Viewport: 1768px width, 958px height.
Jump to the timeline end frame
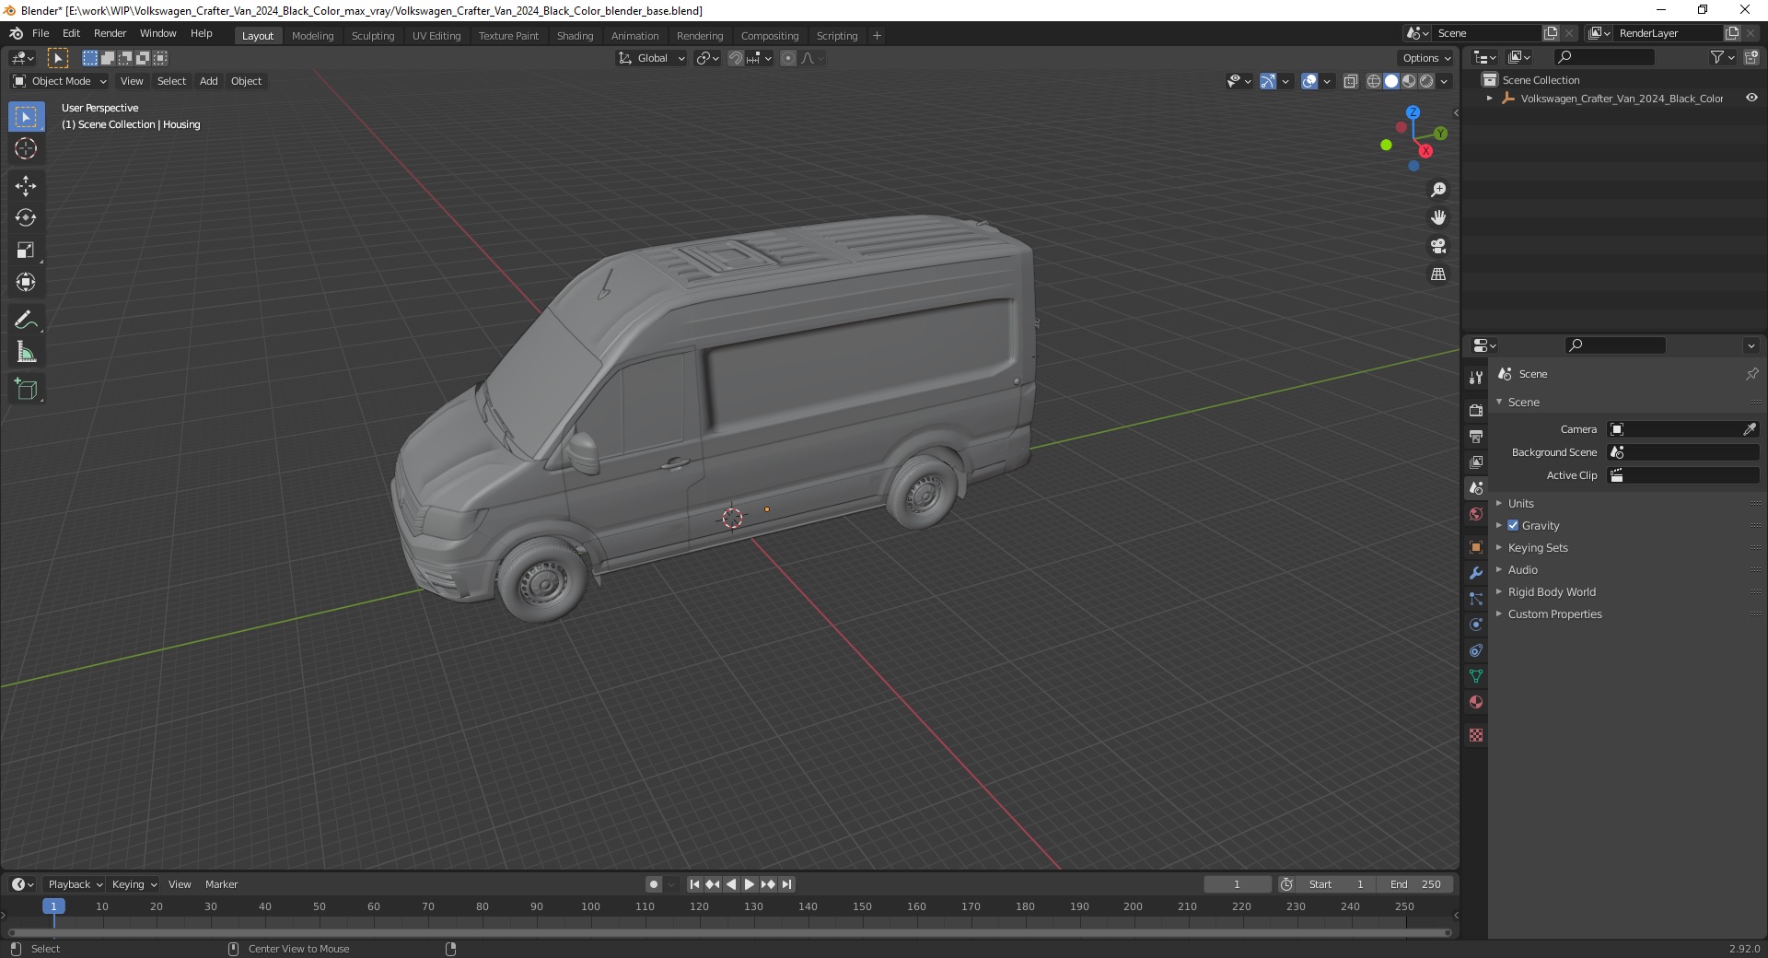[786, 884]
